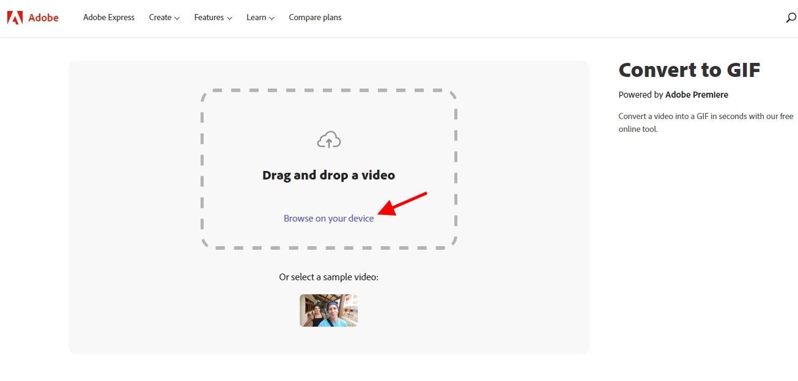
Task: Open the Features menu label
Action: (209, 18)
